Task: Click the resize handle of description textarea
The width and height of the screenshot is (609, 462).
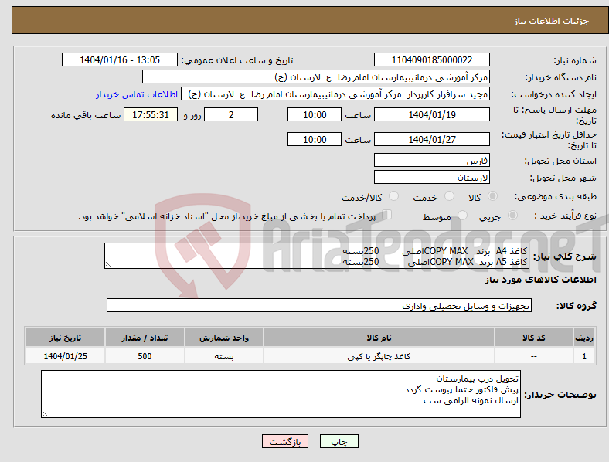Action: (108, 265)
